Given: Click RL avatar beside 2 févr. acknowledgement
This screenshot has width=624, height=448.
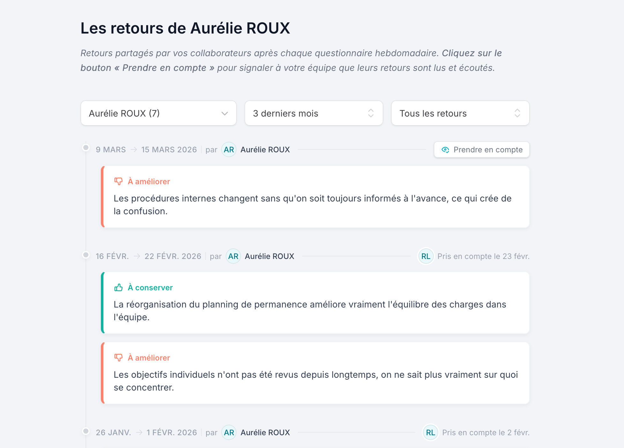Looking at the screenshot, I should point(430,433).
